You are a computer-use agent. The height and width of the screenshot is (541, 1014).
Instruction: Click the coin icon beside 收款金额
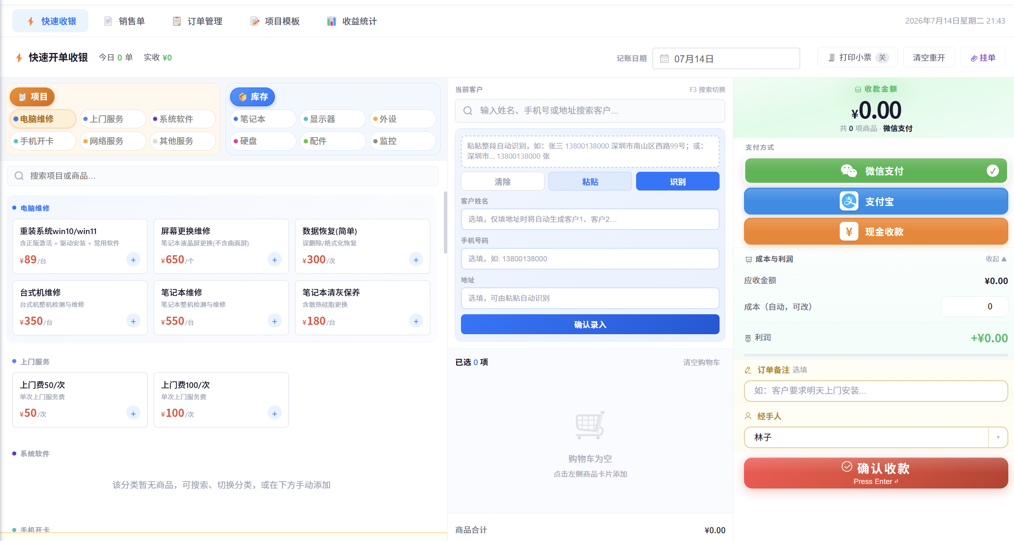(858, 89)
